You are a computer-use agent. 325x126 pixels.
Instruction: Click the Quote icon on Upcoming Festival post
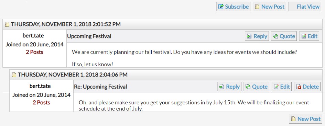click(275, 36)
